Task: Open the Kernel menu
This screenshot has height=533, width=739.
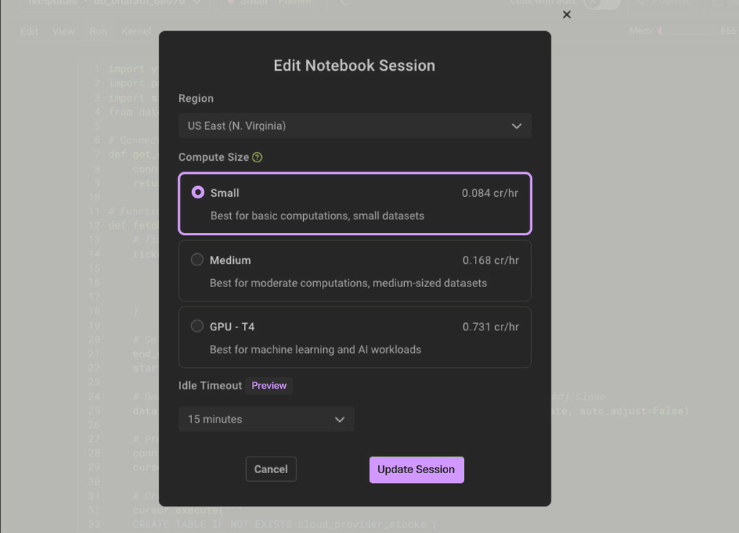Action: pyautogui.click(x=136, y=31)
